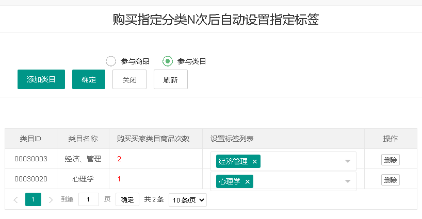The image size is (422, 219).
Task: Open the 10 条/页 page size dropdown
Action: point(188,200)
